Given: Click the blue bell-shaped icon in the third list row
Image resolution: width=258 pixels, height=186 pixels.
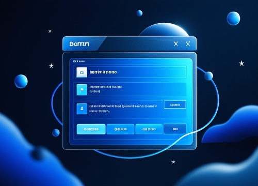Looking at the screenshot, I should pos(82,109).
